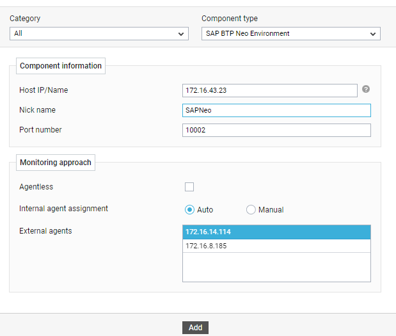Click the Add button
Viewport: 396px width, 336px height.
(196, 328)
